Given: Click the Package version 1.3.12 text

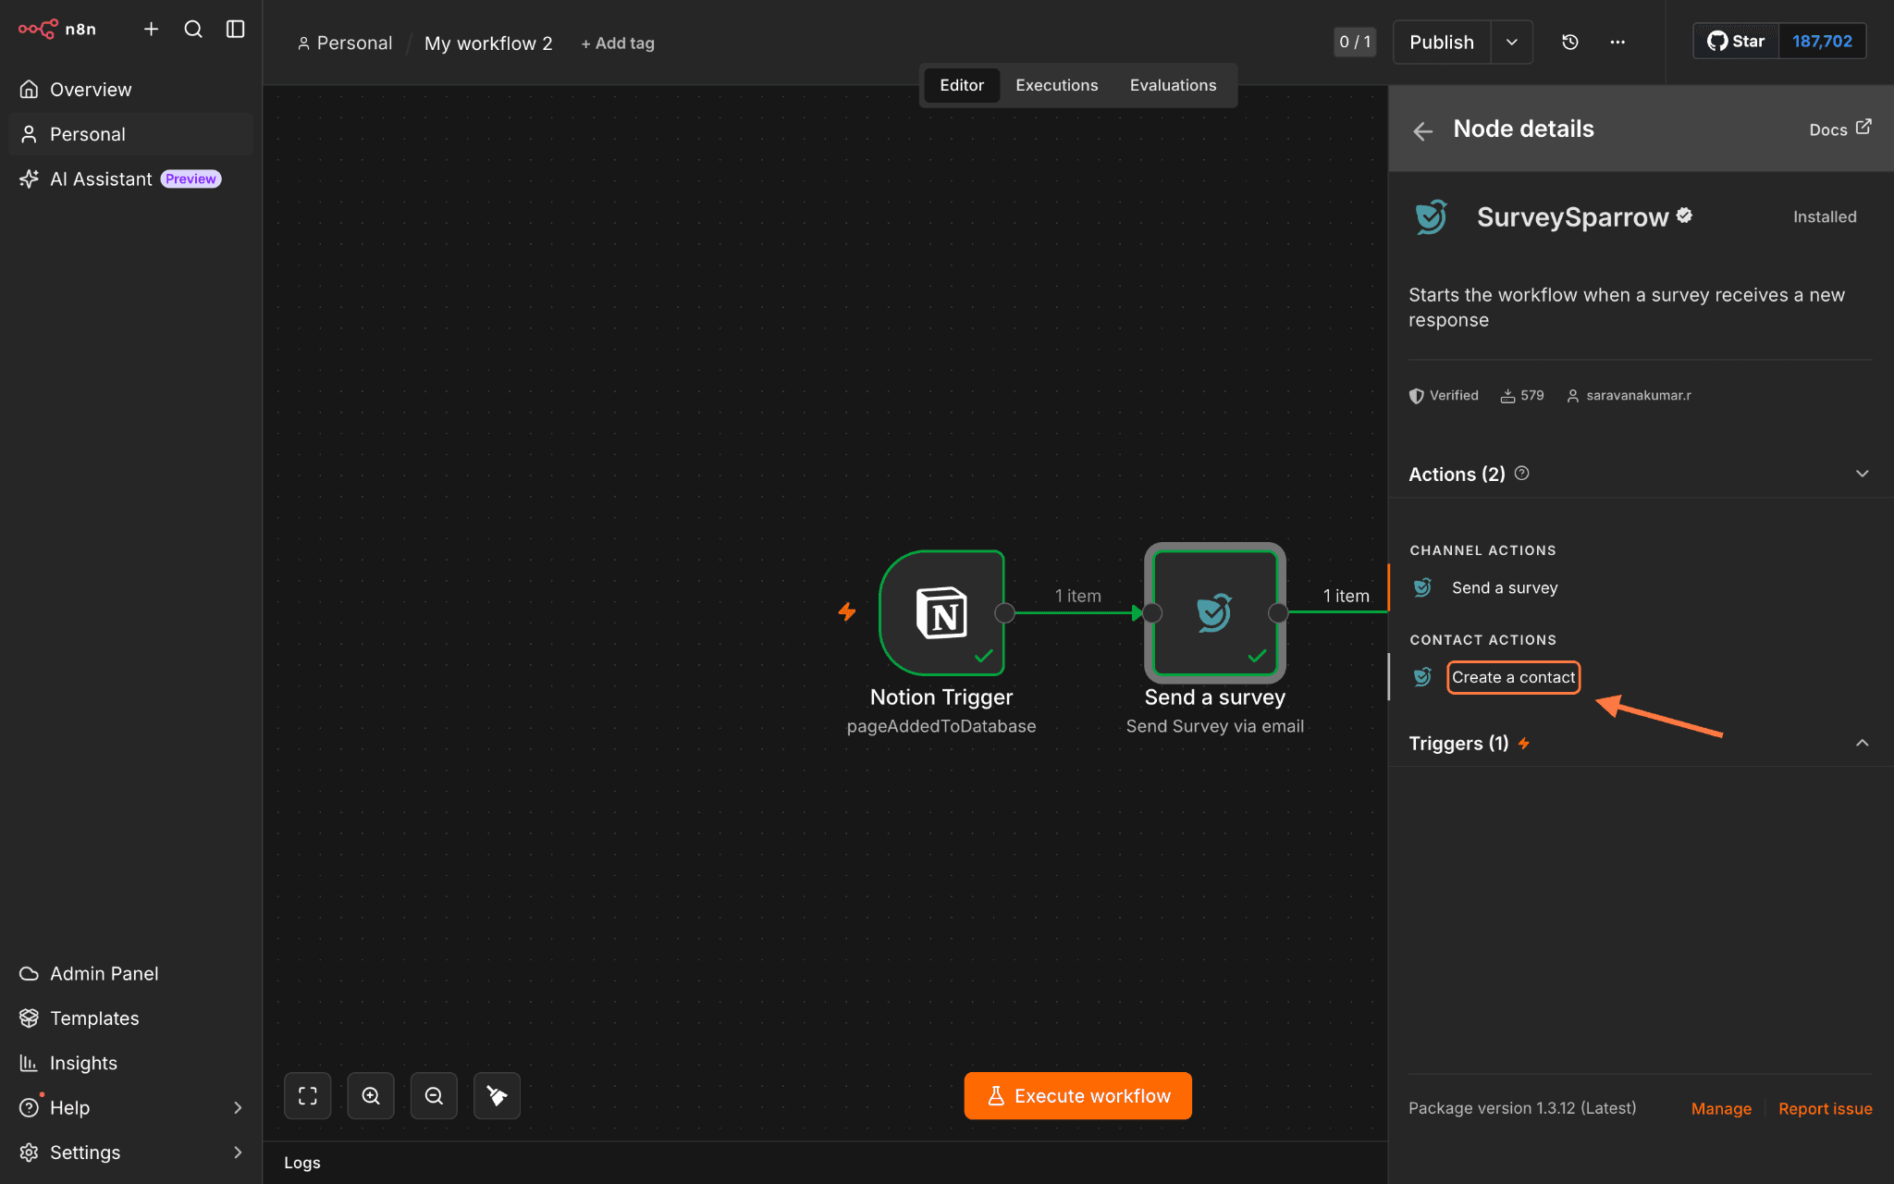Looking at the screenshot, I should point(1522,1108).
